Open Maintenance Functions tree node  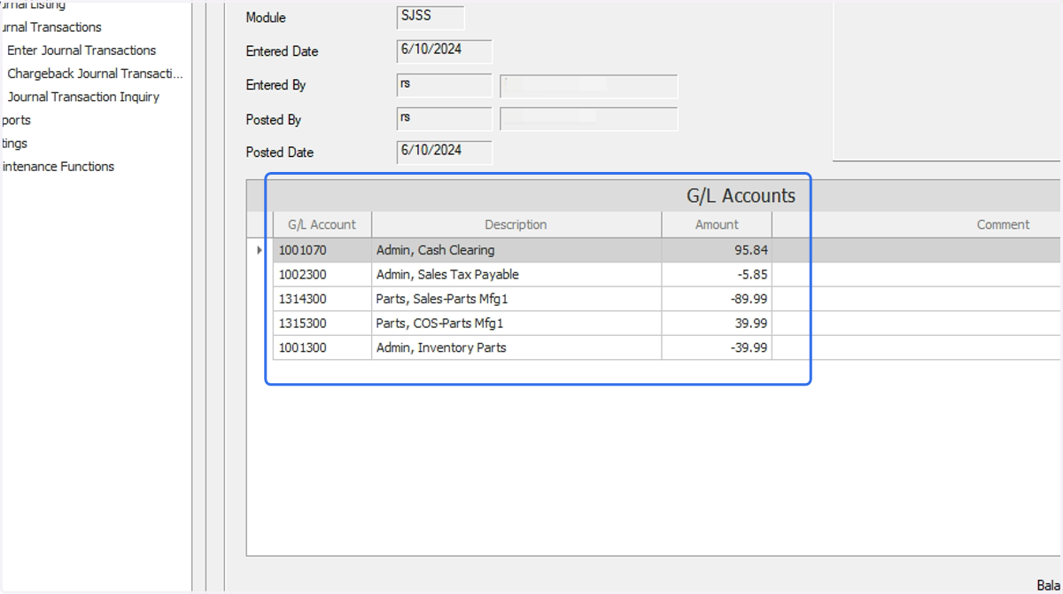pos(57,166)
